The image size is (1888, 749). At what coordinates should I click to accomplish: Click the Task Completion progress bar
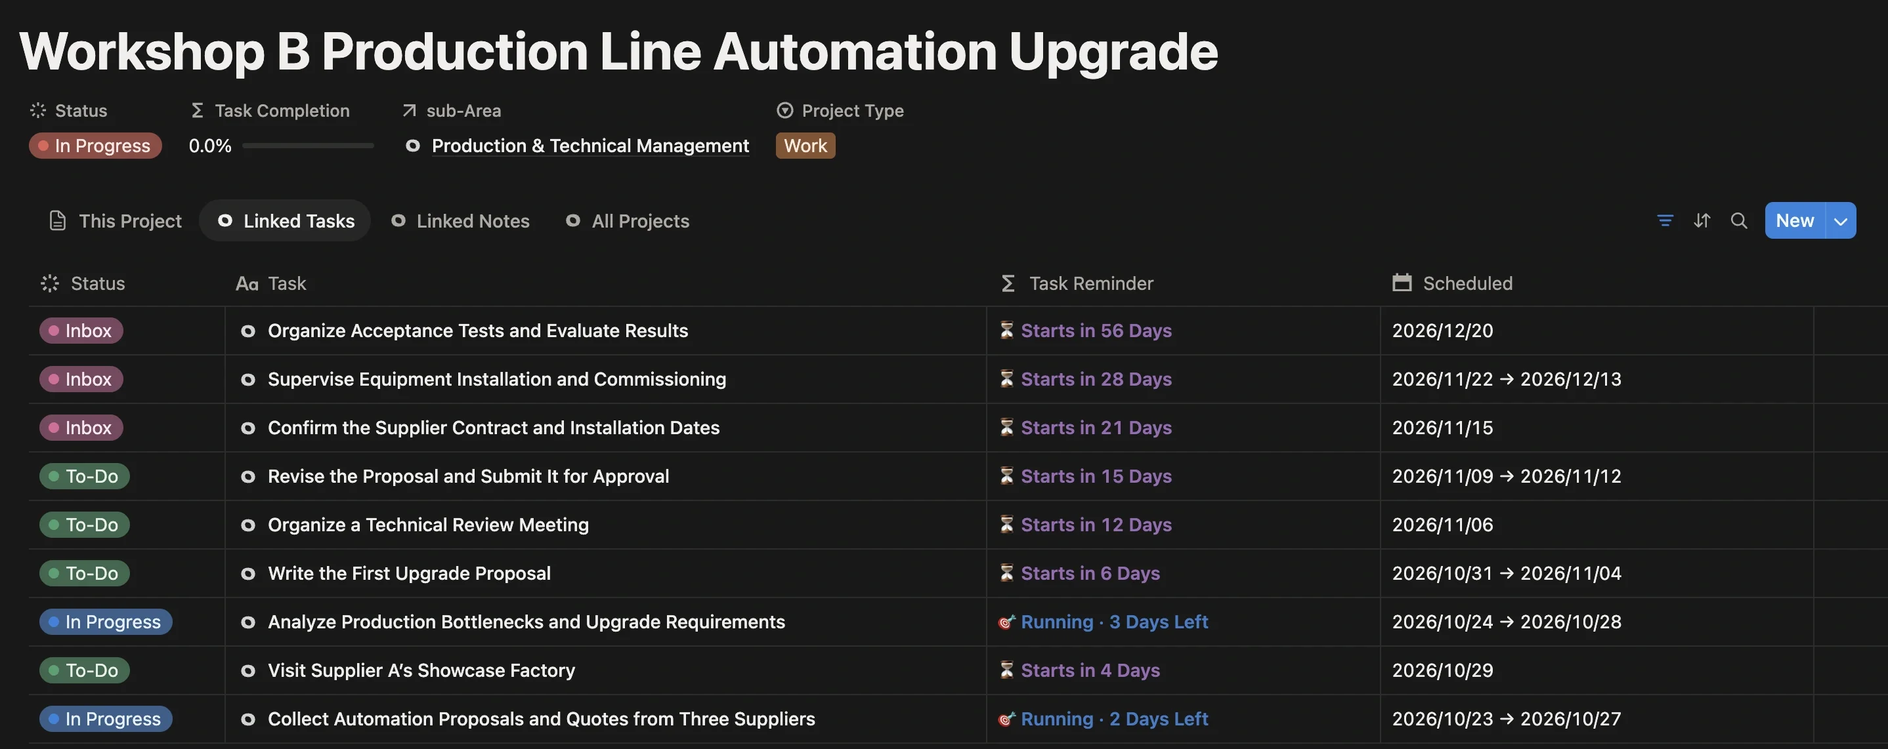pyautogui.click(x=308, y=146)
